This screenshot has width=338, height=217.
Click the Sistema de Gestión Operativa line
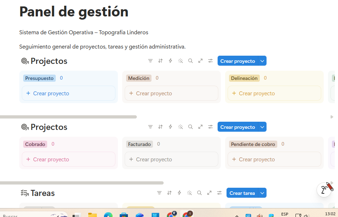84,32
